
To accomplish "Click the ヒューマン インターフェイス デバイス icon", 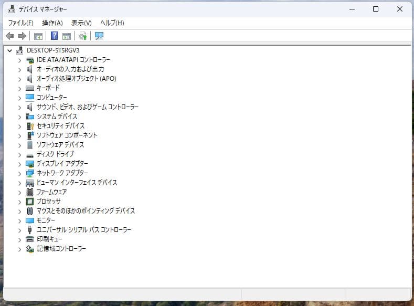I will (x=30, y=183).
